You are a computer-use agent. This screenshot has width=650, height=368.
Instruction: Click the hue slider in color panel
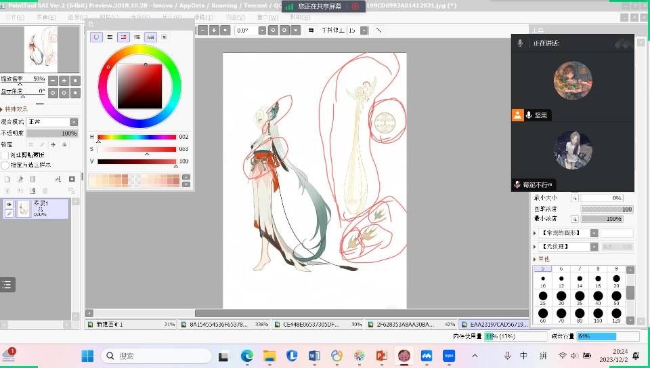136,137
